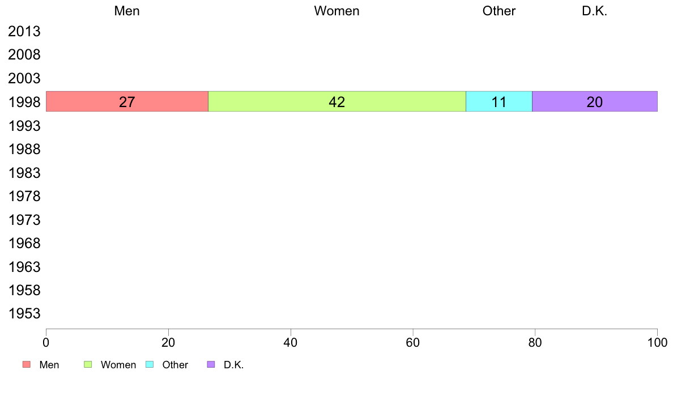Click the Other column header at top
The width and height of the screenshot is (673, 417).
coord(499,11)
